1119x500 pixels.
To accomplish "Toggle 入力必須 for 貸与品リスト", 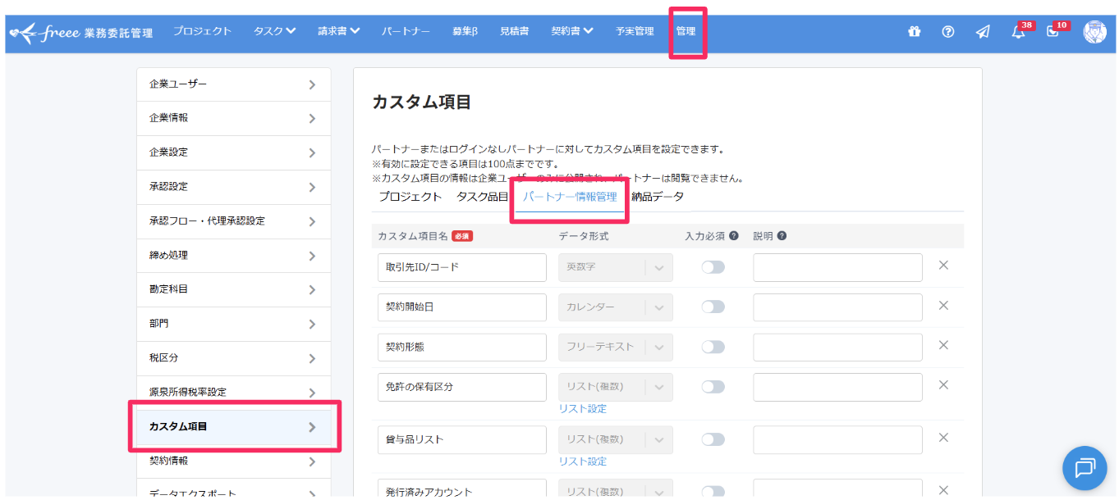I will click(713, 439).
